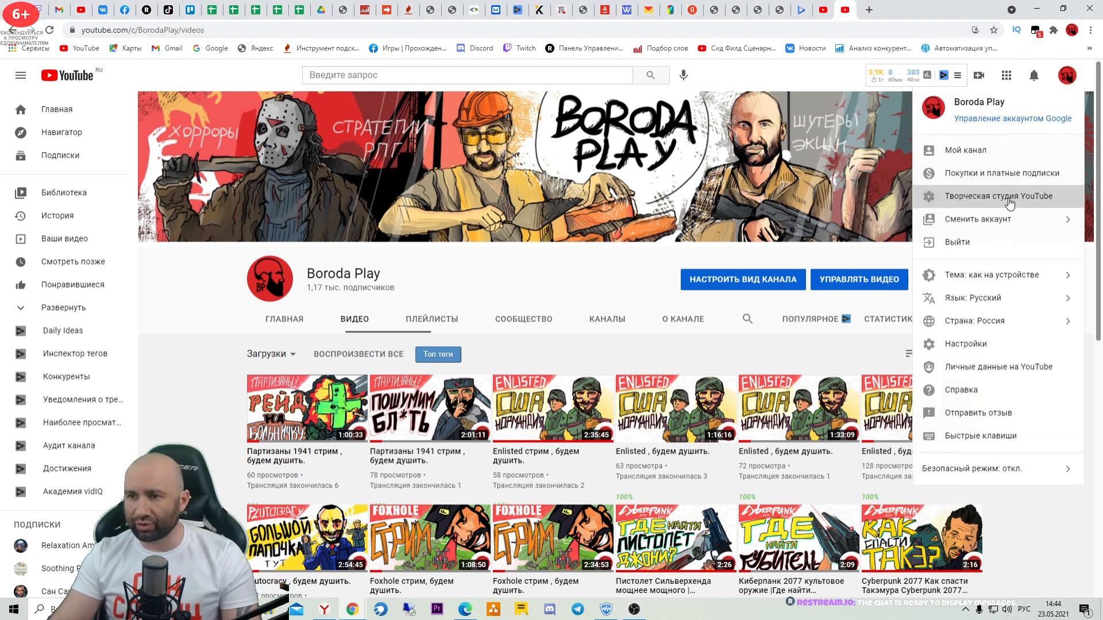
Task: Click the create video camera icon
Action: [979, 75]
